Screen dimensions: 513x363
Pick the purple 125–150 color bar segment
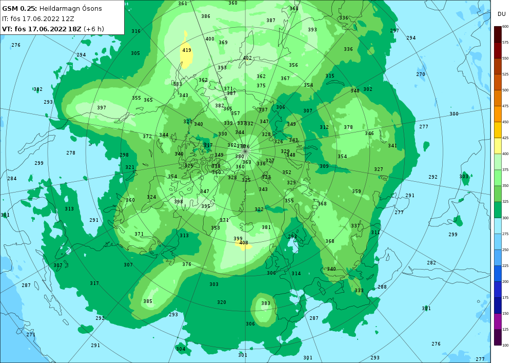(x=498, y=321)
